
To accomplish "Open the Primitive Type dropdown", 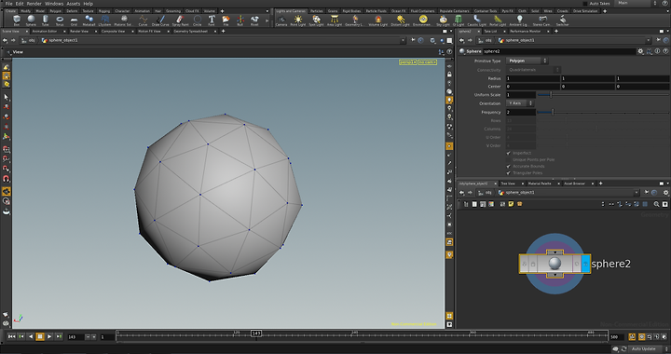I will point(527,61).
